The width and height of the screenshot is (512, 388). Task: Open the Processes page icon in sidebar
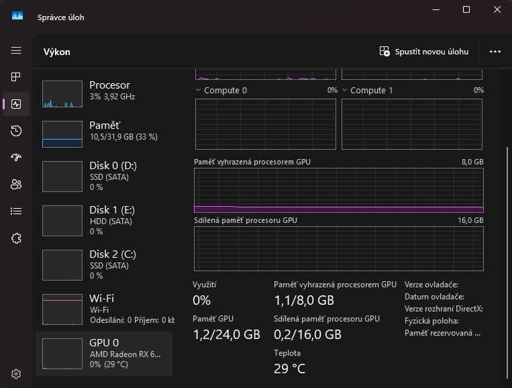pos(16,77)
